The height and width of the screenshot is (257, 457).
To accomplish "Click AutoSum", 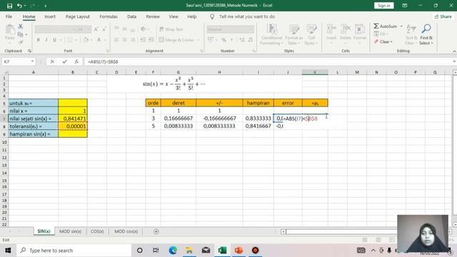I will point(386,26).
